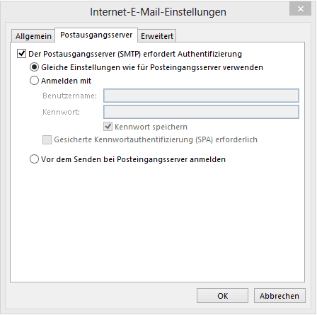Screen dimensions: 317x315
Task: Uncheck the SMTP erfordert Authentifizierung checkbox box
Action: coord(21,54)
